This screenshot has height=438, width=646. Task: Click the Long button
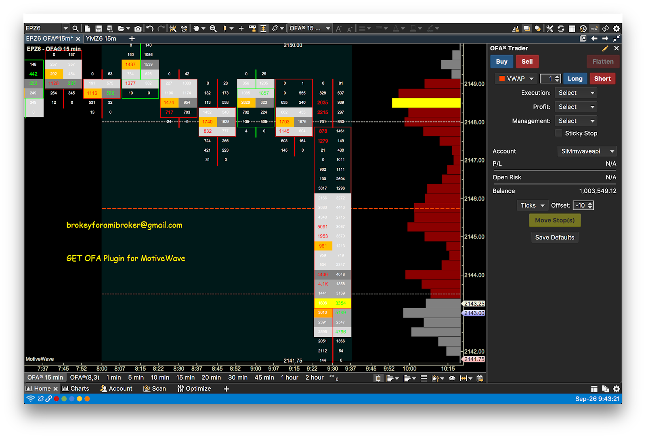[x=575, y=78]
